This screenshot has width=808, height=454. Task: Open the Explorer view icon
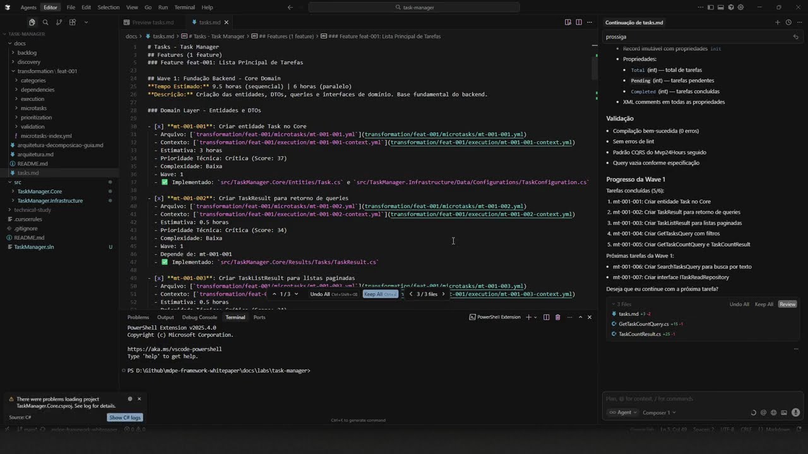[32, 22]
